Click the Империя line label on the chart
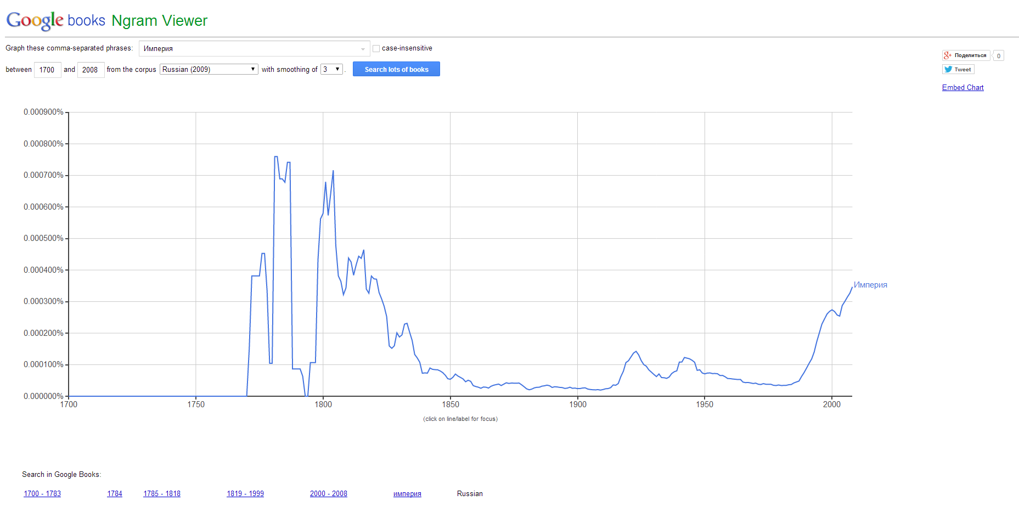The width and height of the screenshot is (1019, 523). (870, 285)
